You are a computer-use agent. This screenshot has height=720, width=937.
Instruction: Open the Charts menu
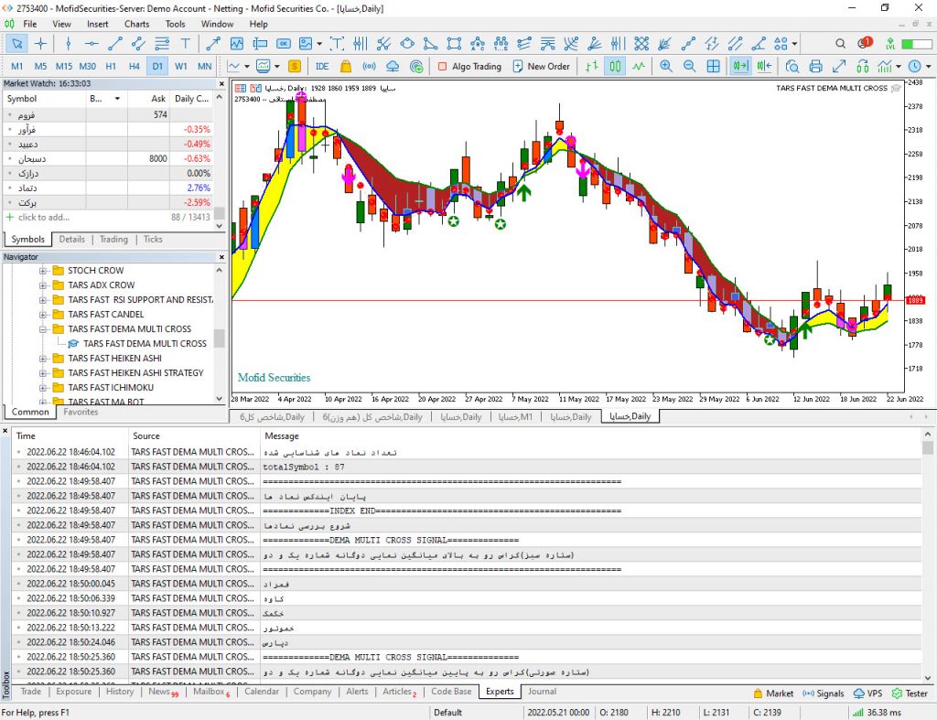pos(137,24)
